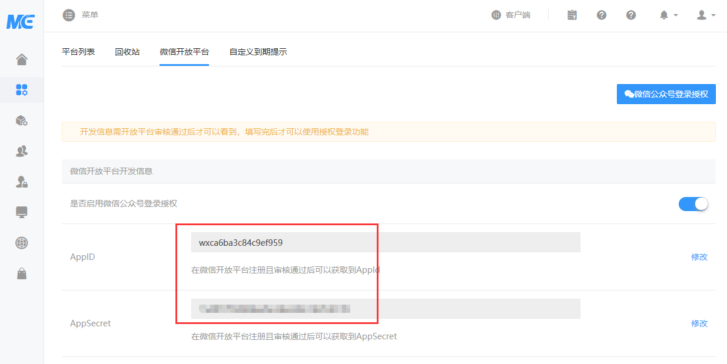Click the second question mark help icon
727x364 pixels.
pos(631,15)
